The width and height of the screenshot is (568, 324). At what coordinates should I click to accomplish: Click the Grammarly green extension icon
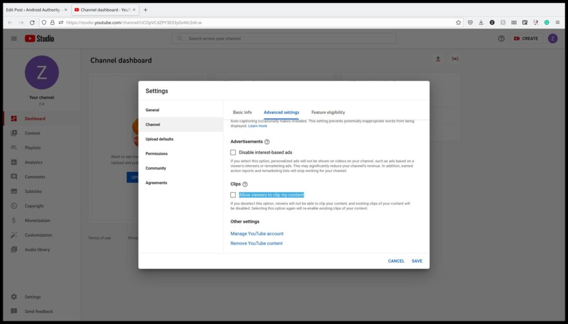[x=546, y=23]
